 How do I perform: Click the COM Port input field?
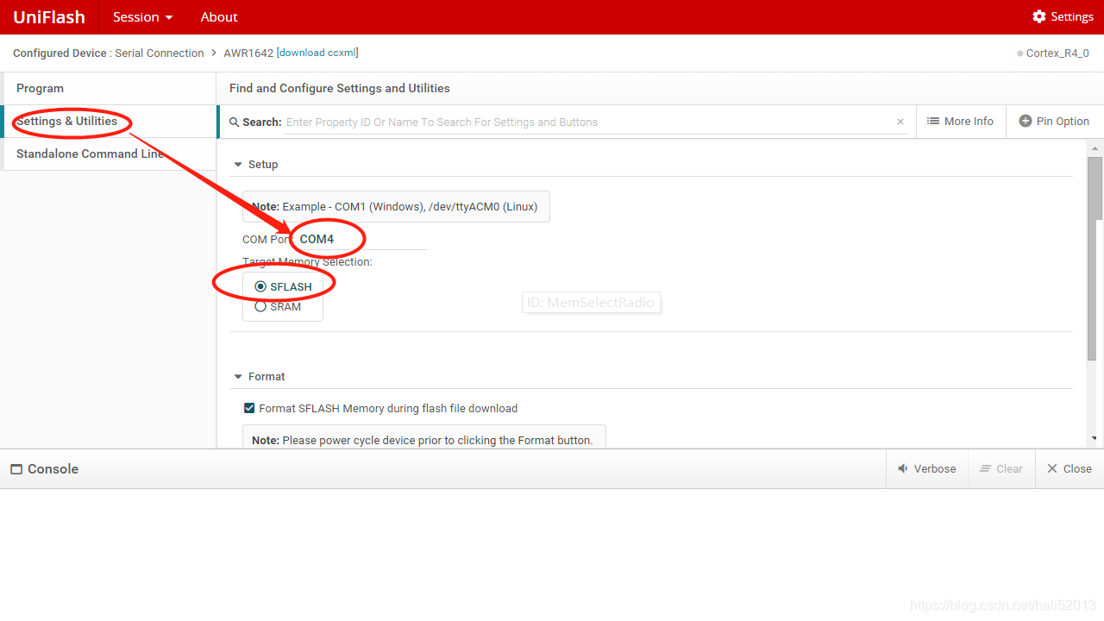click(x=361, y=239)
